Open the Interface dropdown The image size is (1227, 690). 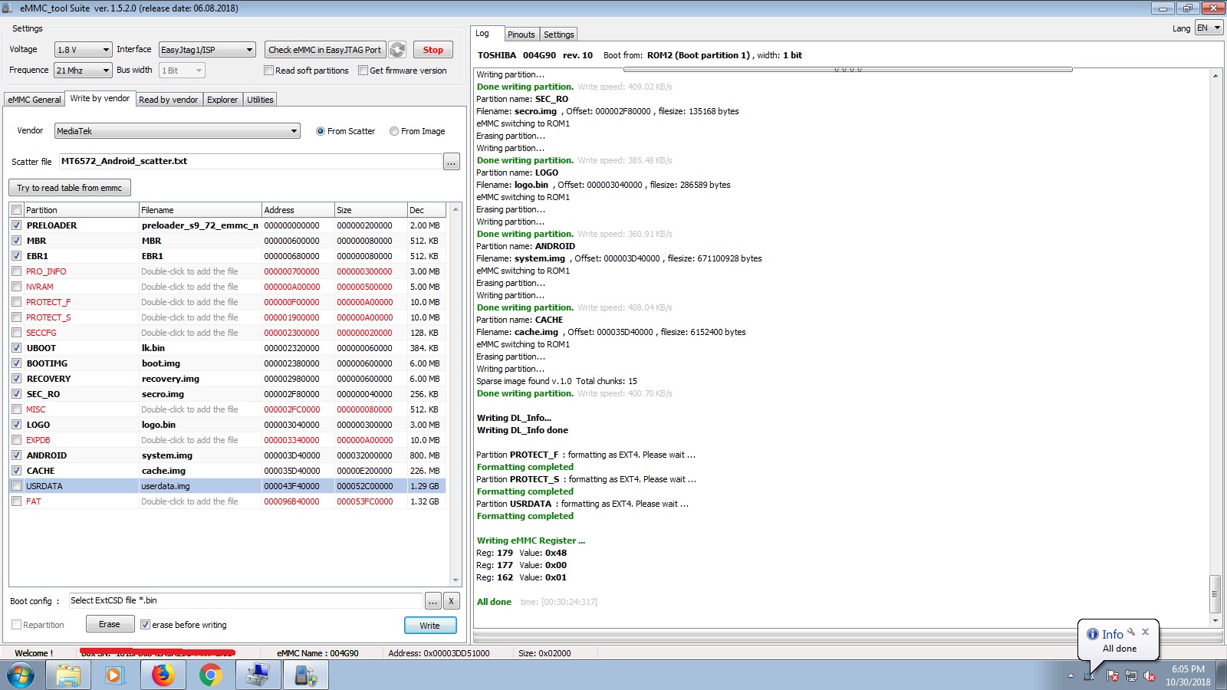[x=207, y=50]
